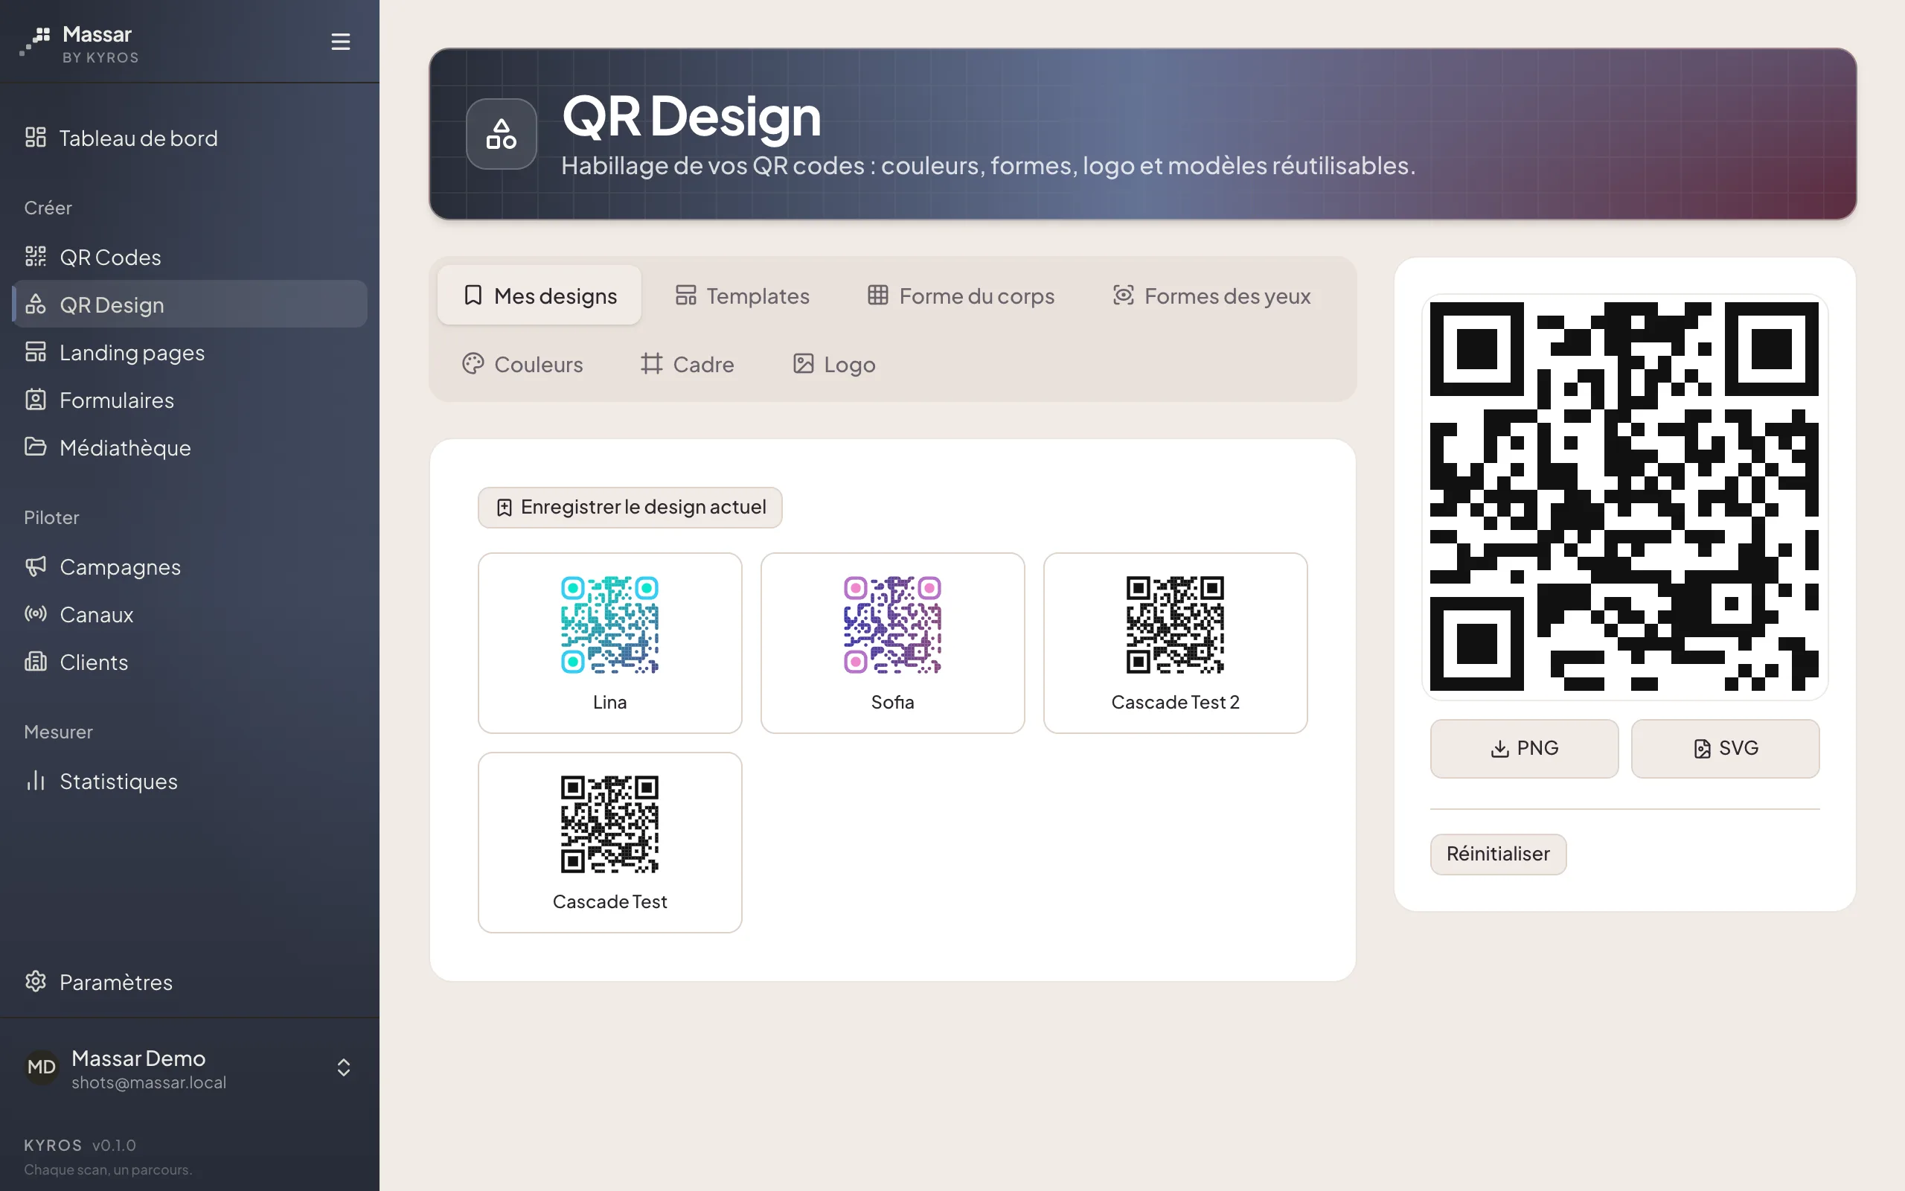Download the QR as PNG
Screen dimensions: 1905x1191
[x=1524, y=748]
